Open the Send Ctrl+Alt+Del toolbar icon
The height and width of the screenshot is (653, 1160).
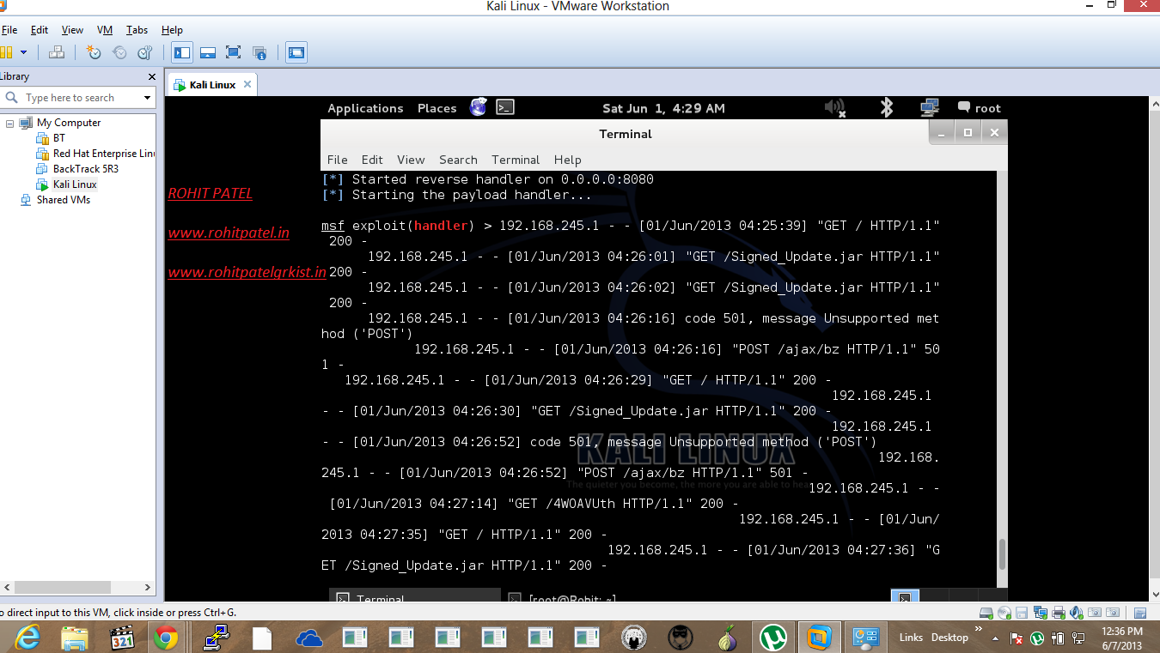coord(57,52)
